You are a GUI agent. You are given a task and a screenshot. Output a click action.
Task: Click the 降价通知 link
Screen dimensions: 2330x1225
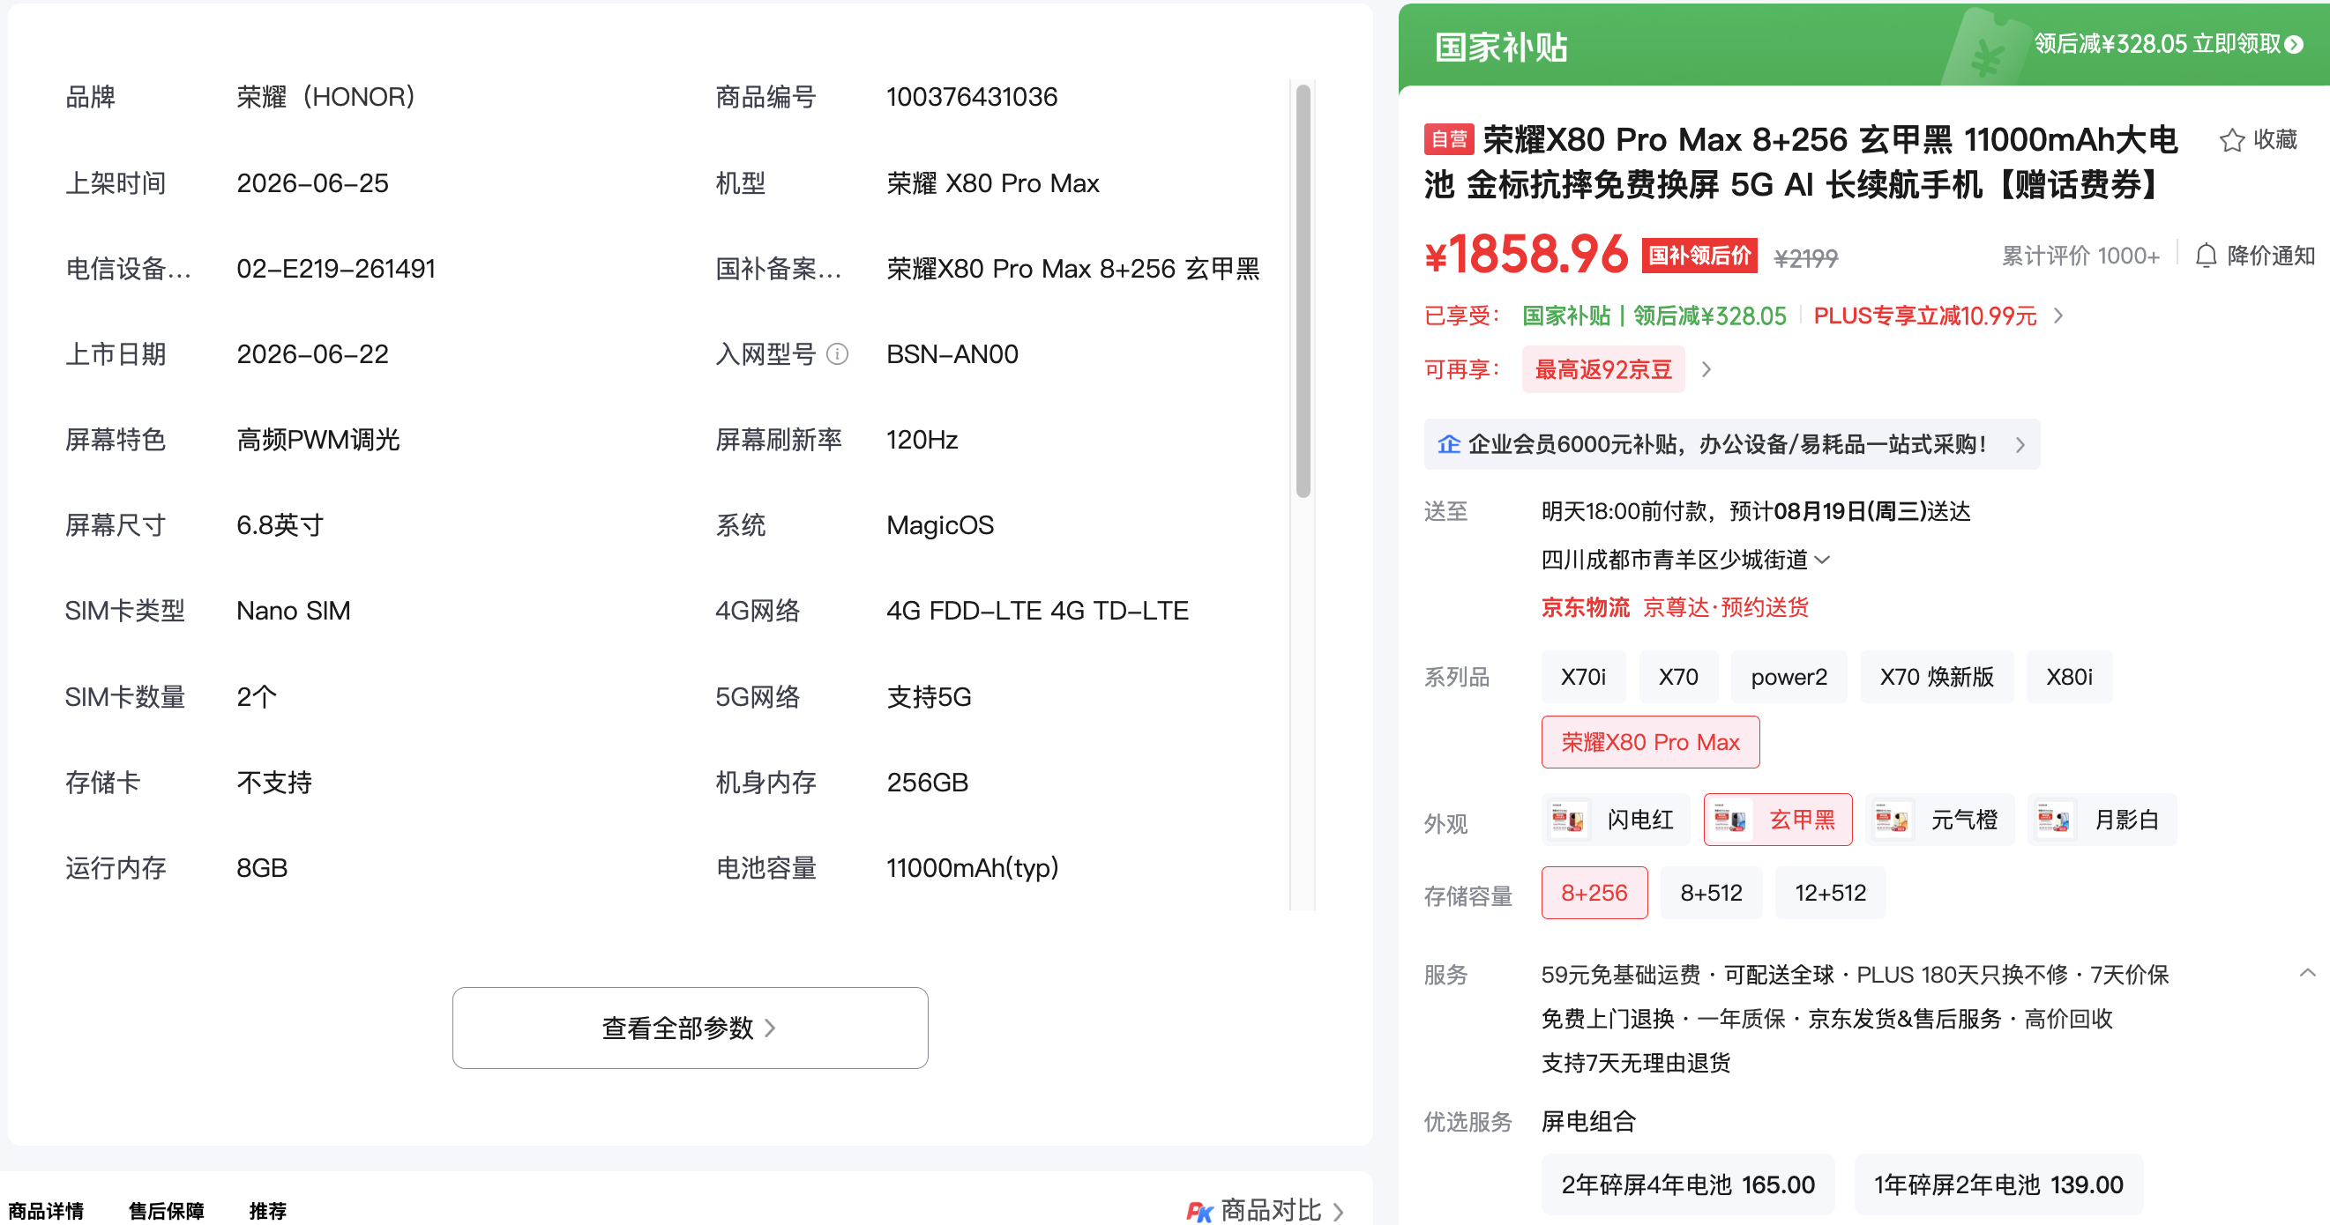coord(2270,256)
